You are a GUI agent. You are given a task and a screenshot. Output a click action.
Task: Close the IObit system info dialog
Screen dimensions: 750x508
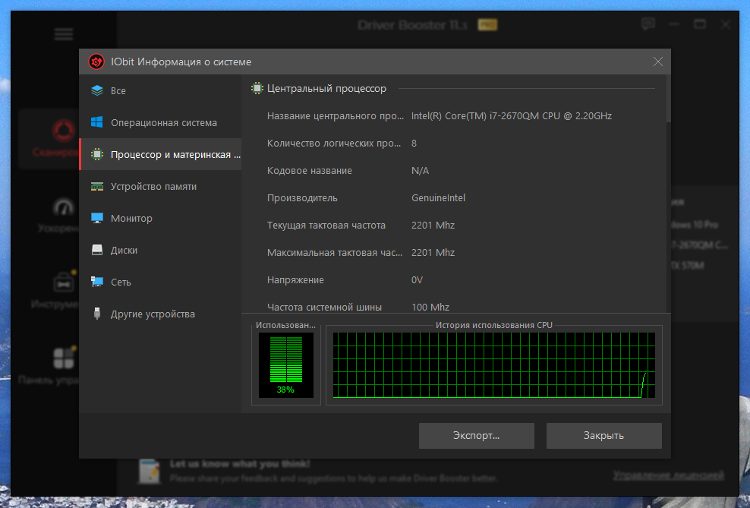click(657, 62)
